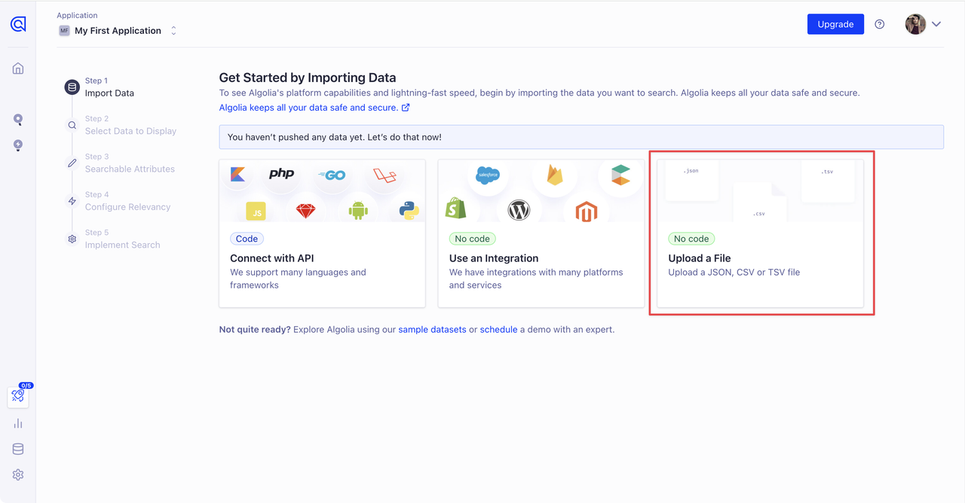The width and height of the screenshot is (965, 503).
Task: Open the application switcher beside My First Application
Action: 173,30
